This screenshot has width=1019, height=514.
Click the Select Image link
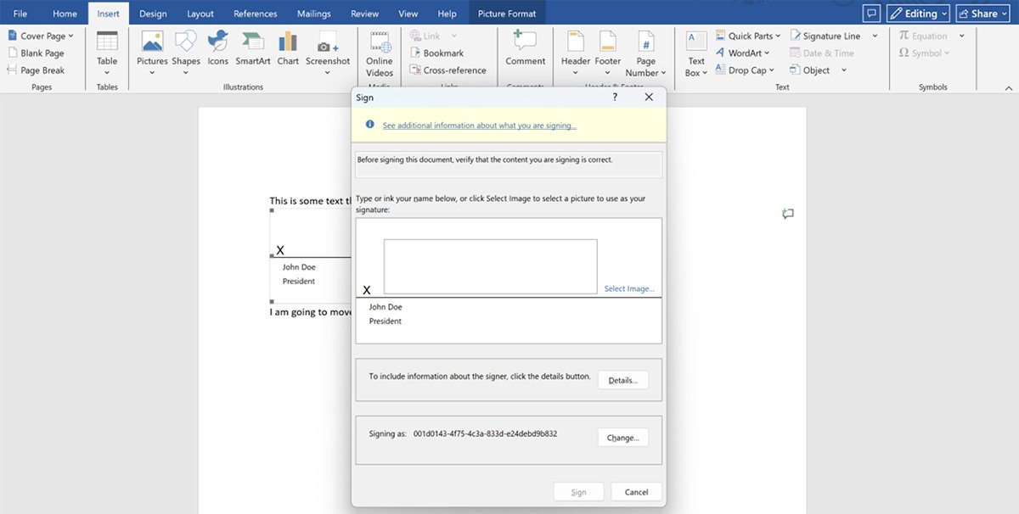pyautogui.click(x=629, y=289)
